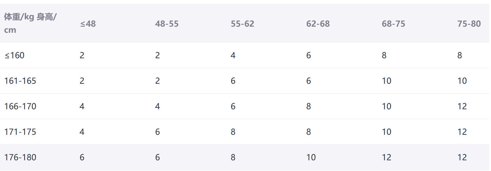491x171 pixels.
Task: Select the ≤160 height row label
Action: pos(15,55)
